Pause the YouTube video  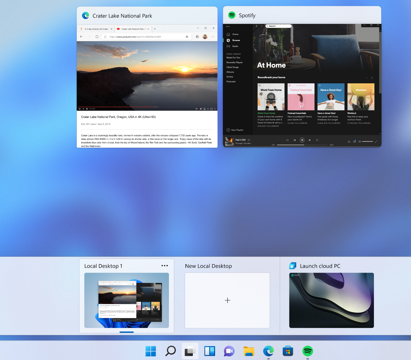(80, 109)
